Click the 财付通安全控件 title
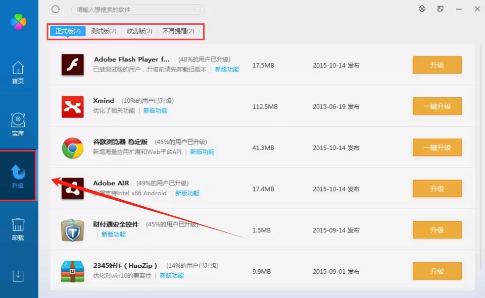Image resolution: width=485 pixels, height=298 pixels. coord(116,224)
